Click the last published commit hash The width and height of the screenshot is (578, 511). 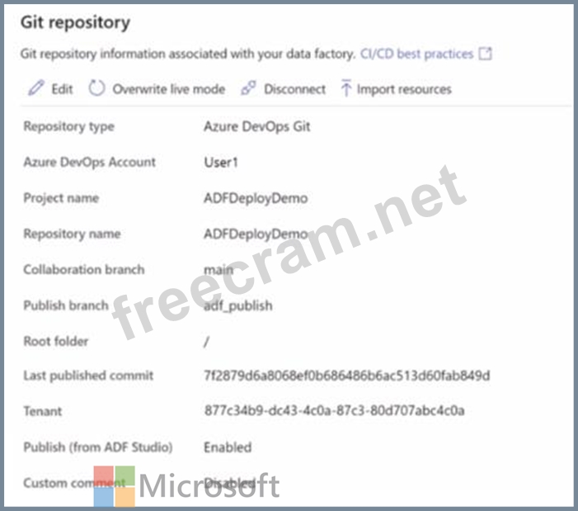[x=346, y=376]
